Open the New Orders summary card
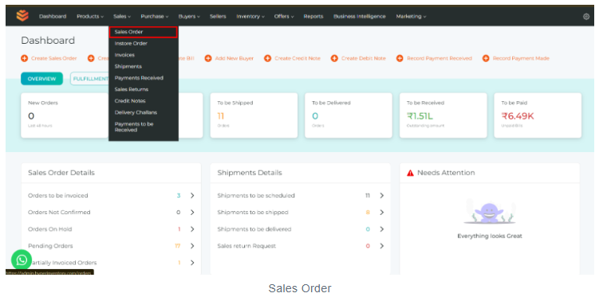 pos(65,115)
